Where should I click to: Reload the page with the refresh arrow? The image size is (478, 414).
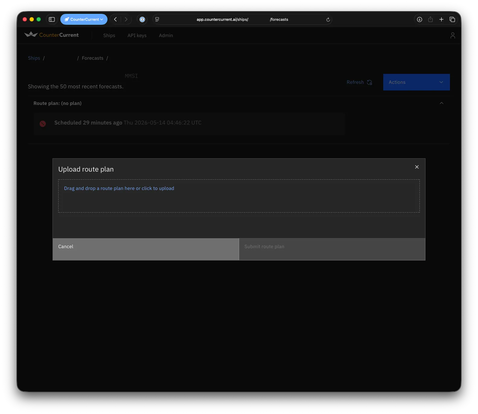pos(328,20)
